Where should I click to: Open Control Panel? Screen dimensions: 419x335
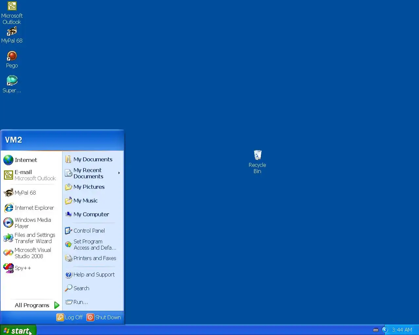tap(93, 231)
